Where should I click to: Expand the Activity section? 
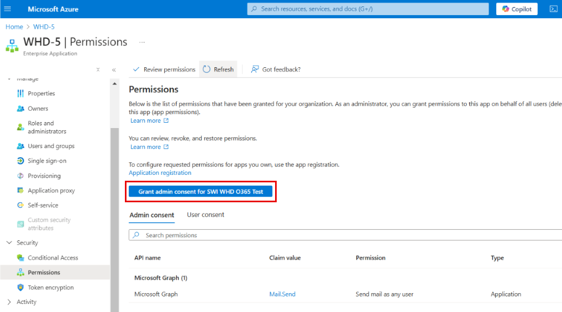coord(9,302)
